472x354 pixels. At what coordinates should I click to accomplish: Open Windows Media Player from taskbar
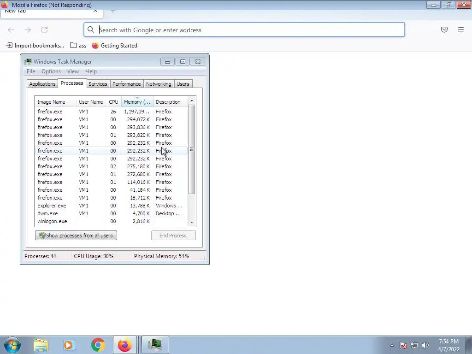click(69, 345)
